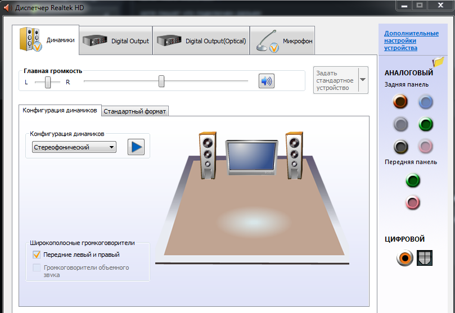This screenshot has height=313, width=455.
Task: Click the main volume slider handle
Action: coord(161,81)
